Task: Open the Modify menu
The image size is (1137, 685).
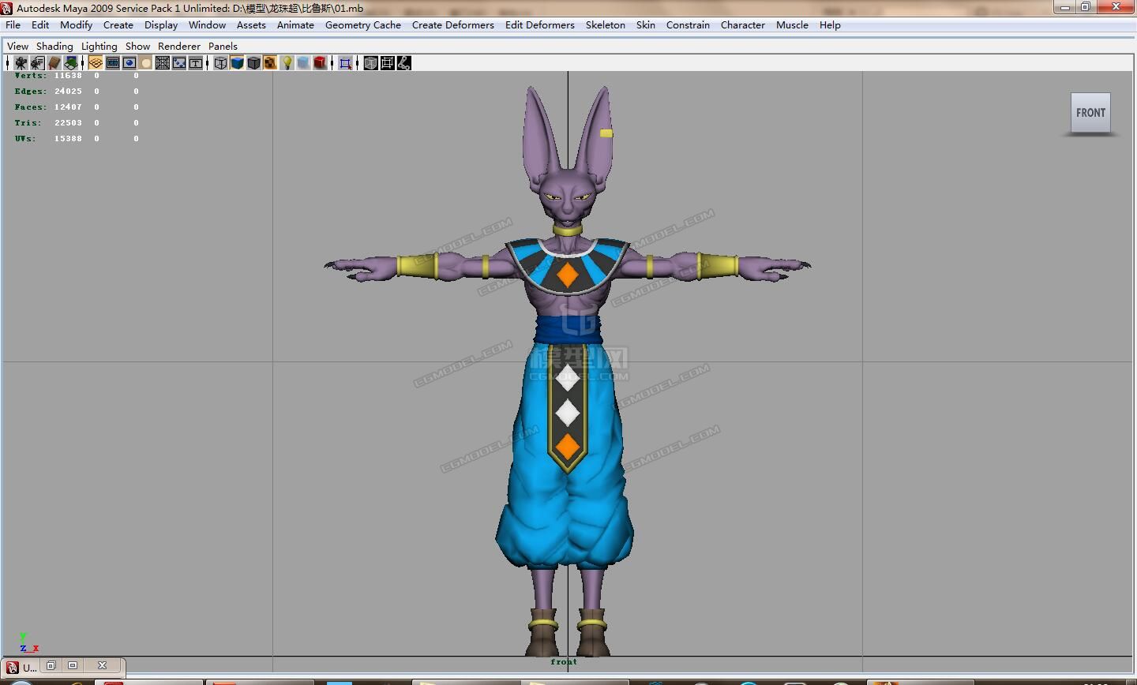Action: coord(77,25)
